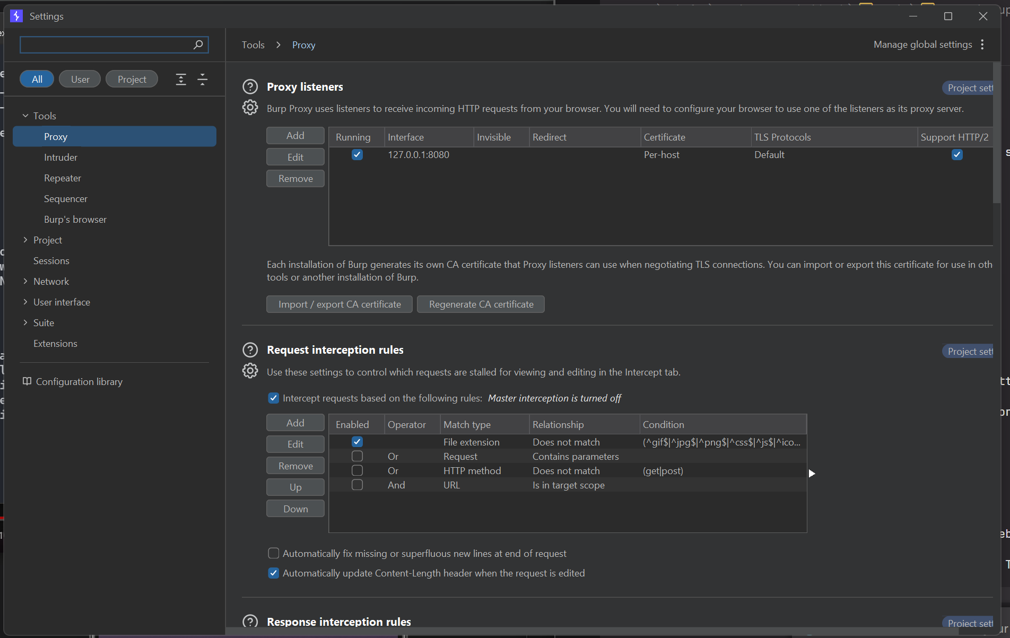Click the Configuration library book icon
Viewport: 1010px width, 638px height.
[x=27, y=381]
